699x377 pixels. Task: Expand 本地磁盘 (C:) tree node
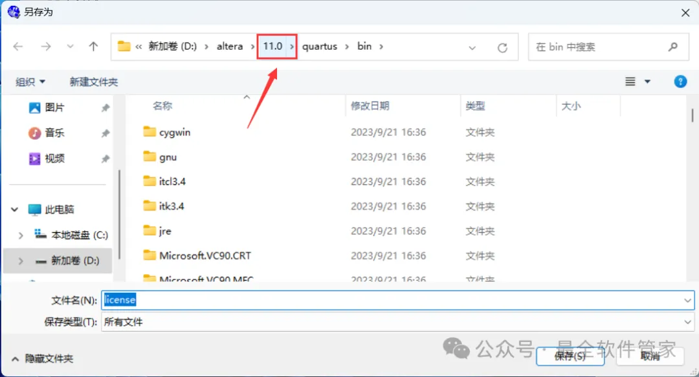click(x=21, y=235)
